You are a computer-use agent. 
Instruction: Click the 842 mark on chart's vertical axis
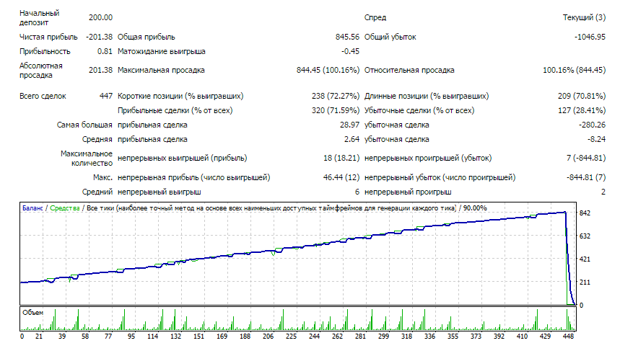click(x=585, y=213)
